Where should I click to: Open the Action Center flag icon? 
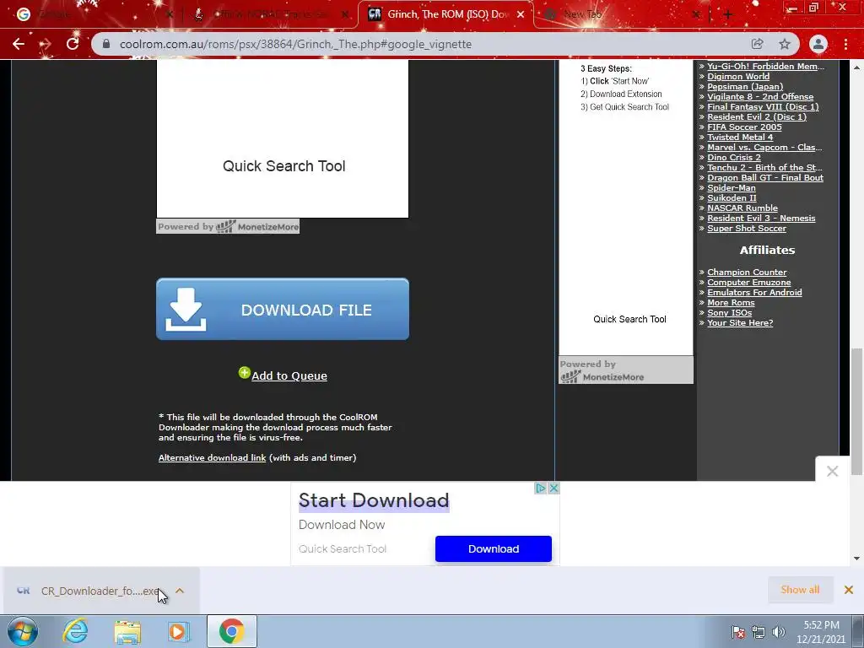738,632
